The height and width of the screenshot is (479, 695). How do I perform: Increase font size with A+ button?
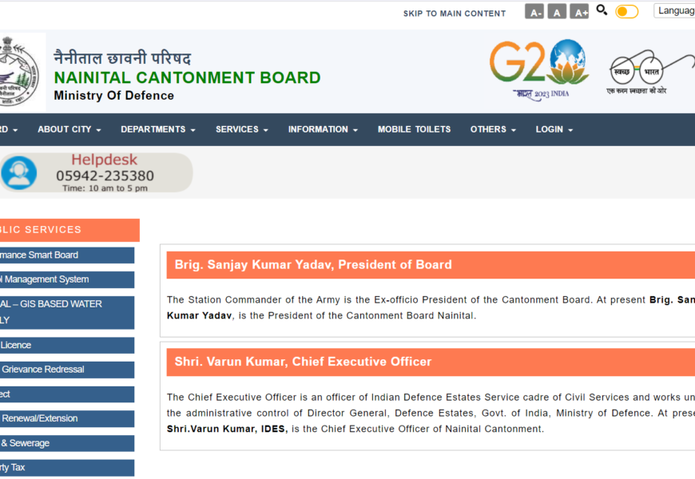coord(579,11)
